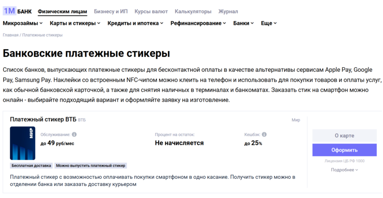Open Платежный стикер ВТБ title link
The height and width of the screenshot is (198, 383).
[x=43, y=119]
